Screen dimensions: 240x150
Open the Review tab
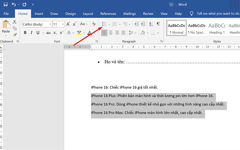pyautogui.click(x=148, y=13)
